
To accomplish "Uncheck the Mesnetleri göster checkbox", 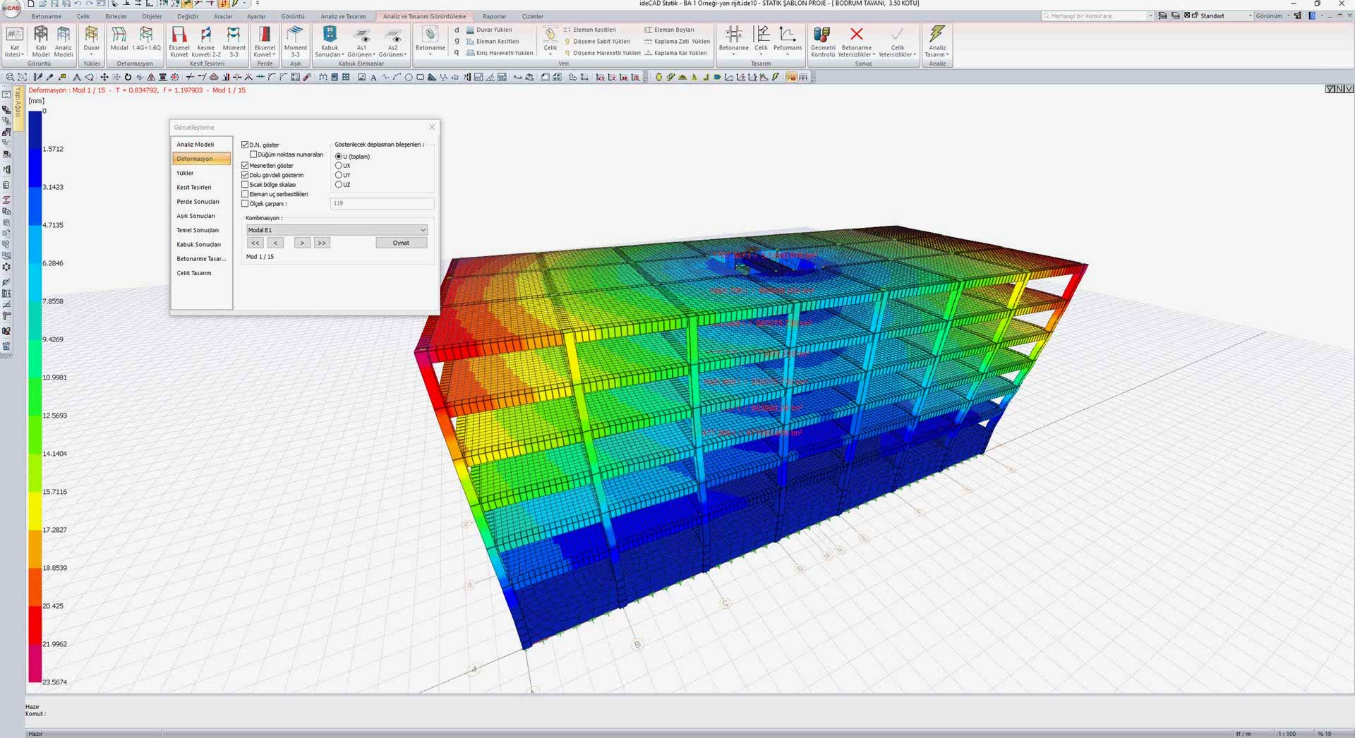I will (x=246, y=166).
